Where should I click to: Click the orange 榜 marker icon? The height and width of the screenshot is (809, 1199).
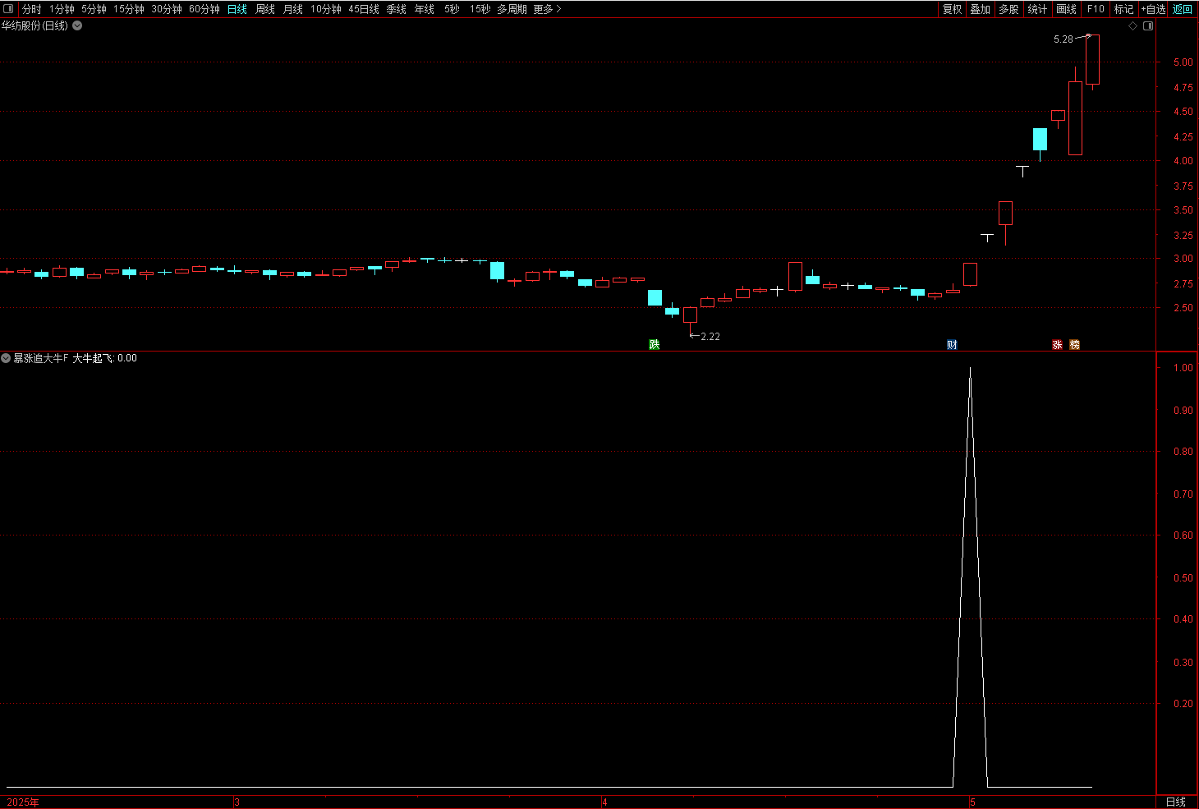click(x=1074, y=344)
